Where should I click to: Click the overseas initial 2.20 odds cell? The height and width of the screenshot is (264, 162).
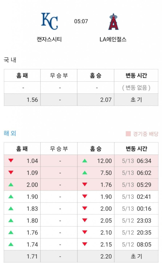(x=96, y=256)
